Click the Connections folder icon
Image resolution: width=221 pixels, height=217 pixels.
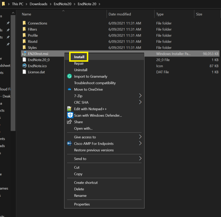click(24, 23)
